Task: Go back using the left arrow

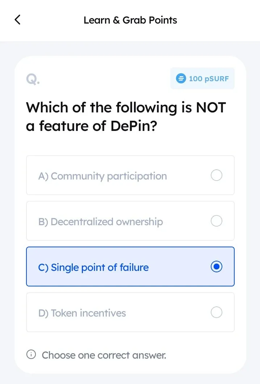Action: [x=17, y=20]
